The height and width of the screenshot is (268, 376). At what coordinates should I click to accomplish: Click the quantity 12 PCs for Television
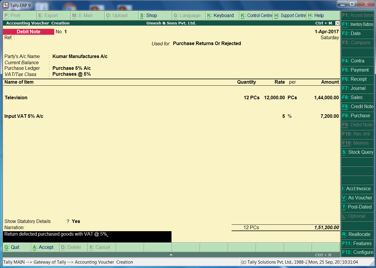[x=252, y=98]
